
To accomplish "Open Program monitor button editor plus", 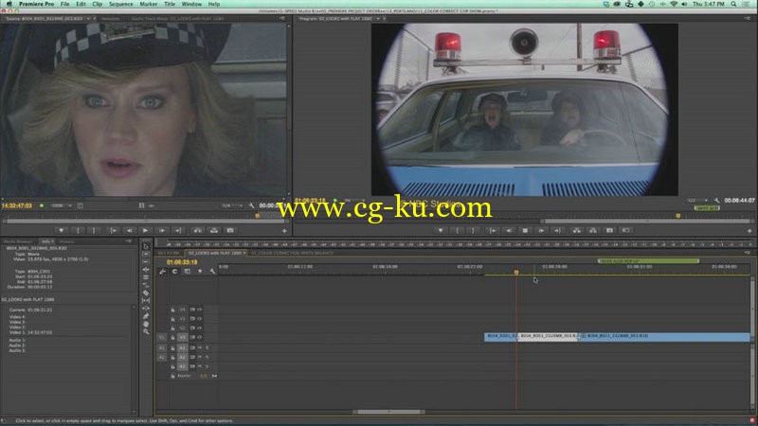I will click(749, 231).
